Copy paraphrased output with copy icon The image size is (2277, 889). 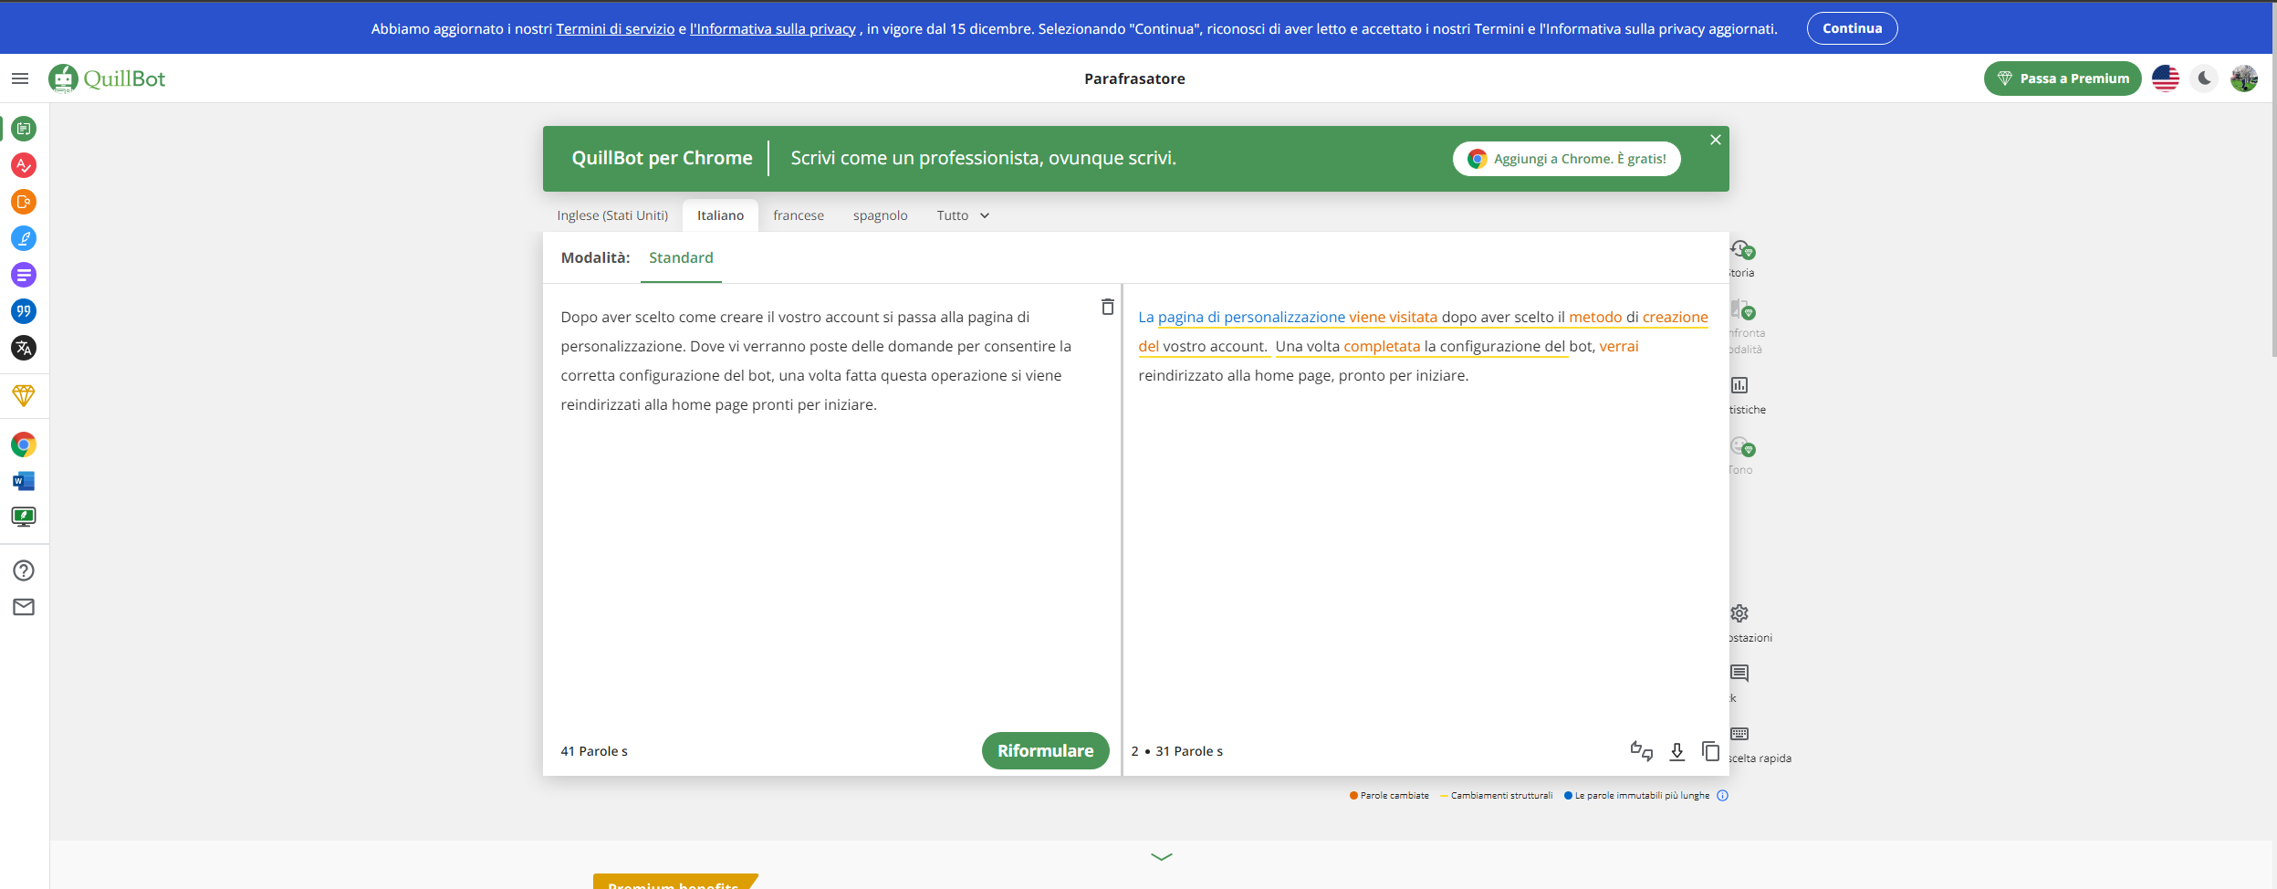(x=1710, y=751)
